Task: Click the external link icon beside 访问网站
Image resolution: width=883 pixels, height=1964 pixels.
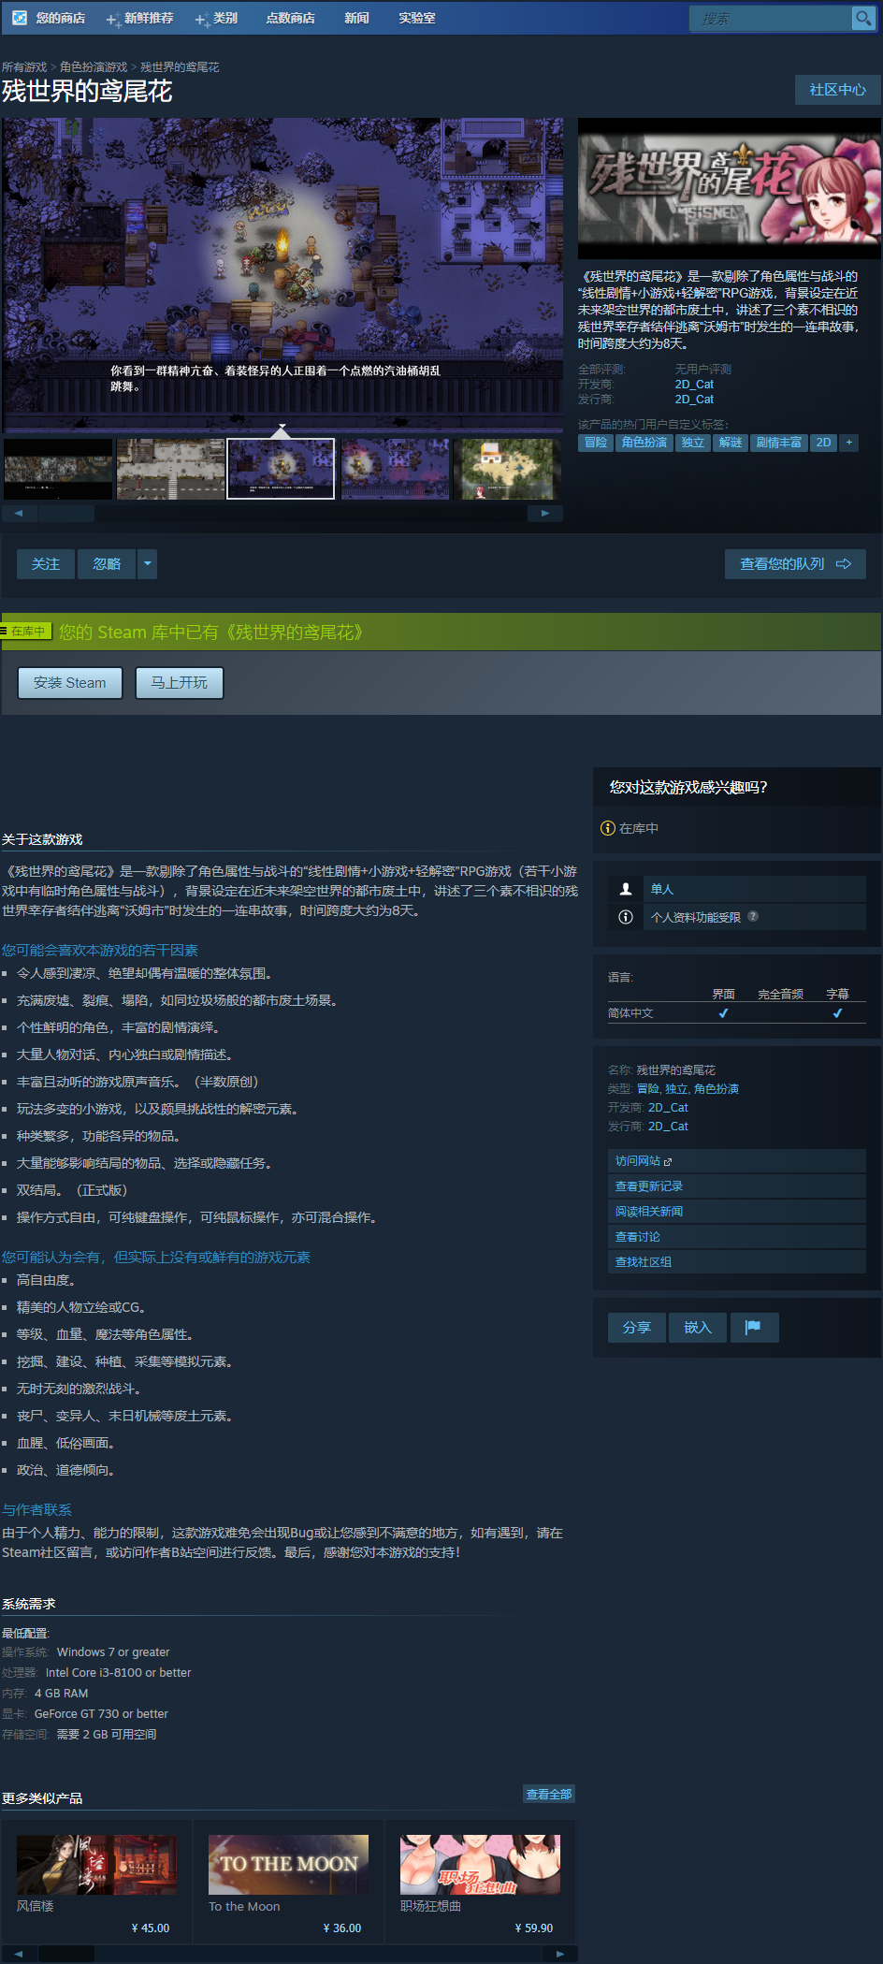Action: (668, 1161)
